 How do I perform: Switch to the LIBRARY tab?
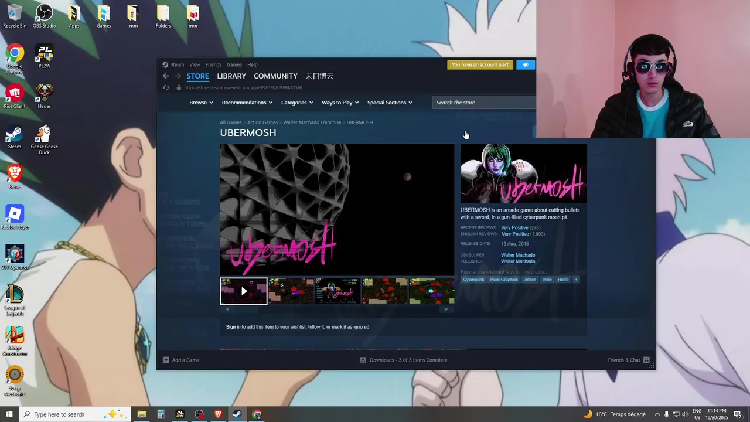pyautogui.click(x=231, y=76)
